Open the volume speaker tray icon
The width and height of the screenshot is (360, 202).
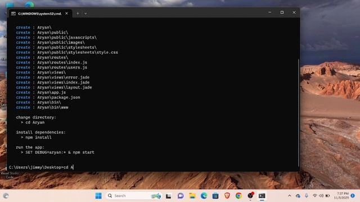click(321, 196)
